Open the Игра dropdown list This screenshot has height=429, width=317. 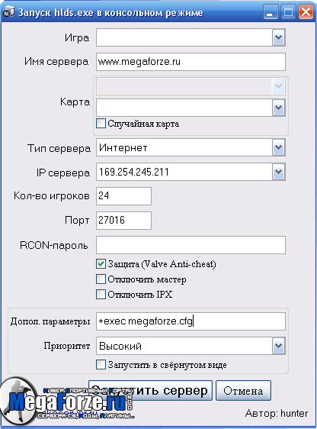click(278, 37)
